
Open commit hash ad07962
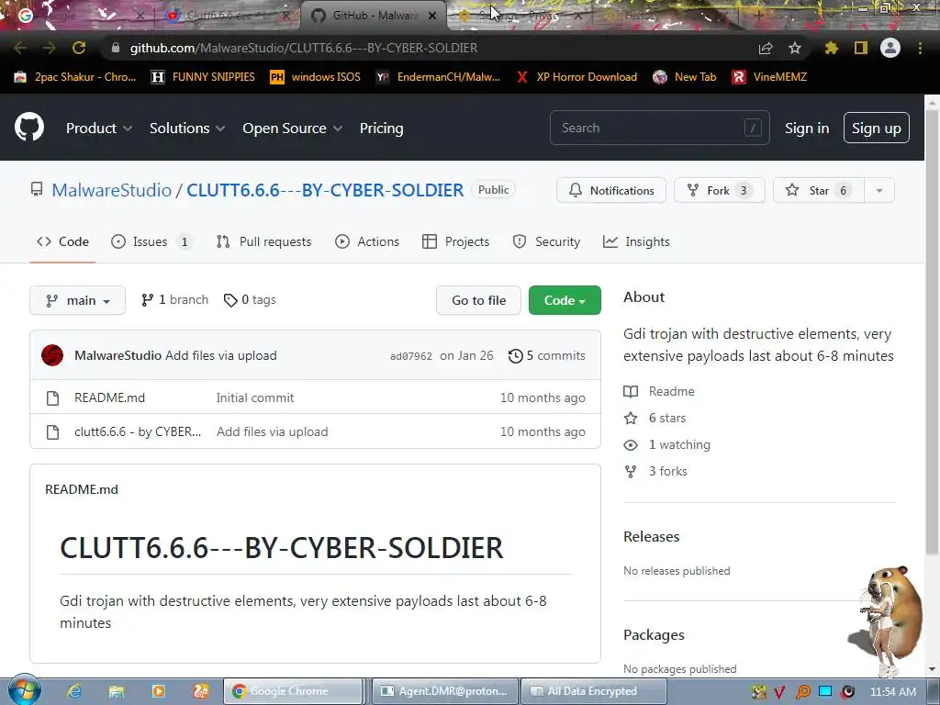coord(410,356)
